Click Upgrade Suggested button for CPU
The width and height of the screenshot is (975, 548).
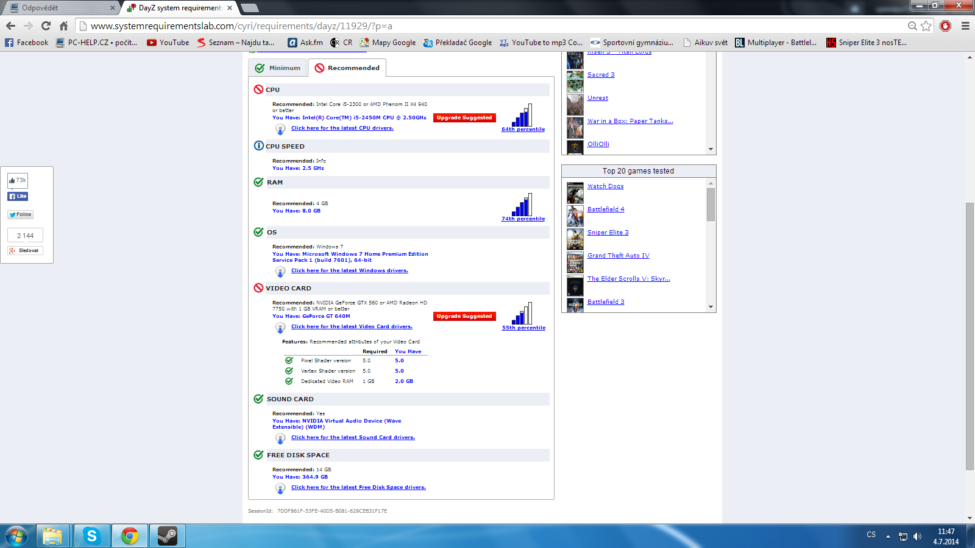464,118
